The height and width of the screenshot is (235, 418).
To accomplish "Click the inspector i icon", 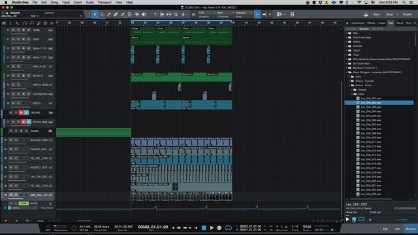I will [10, 23].
